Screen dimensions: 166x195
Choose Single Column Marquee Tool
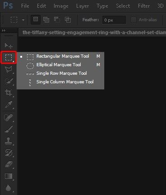tap(60, 82)
